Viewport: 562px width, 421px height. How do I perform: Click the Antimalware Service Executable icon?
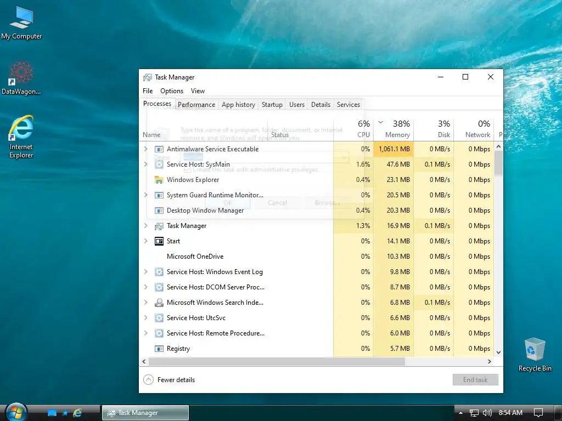coord(159,149)
